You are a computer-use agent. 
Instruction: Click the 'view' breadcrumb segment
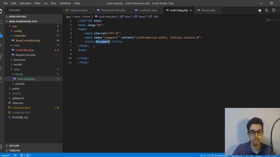click(77, 17)
